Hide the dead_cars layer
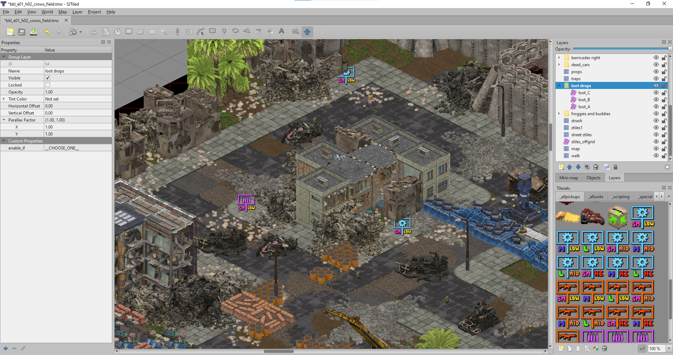 pos(656,65)
